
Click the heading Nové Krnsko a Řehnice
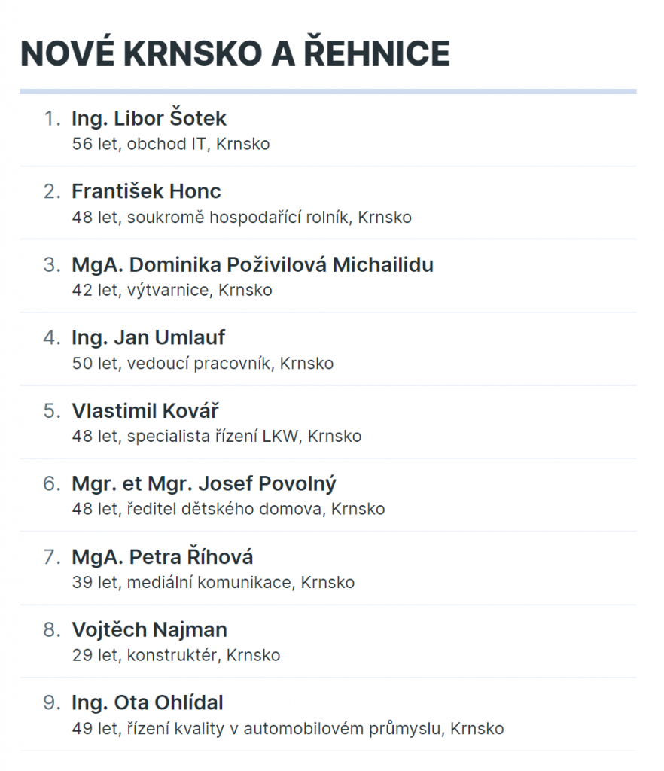(x=235, y=53)
